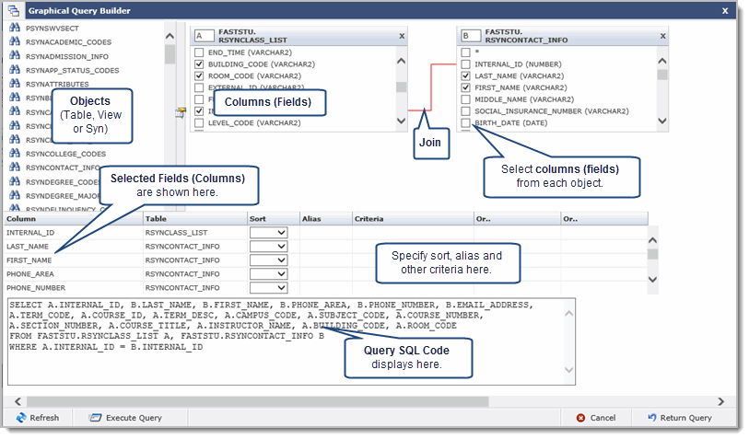Click the red Cancel icon

click(580, 418)
